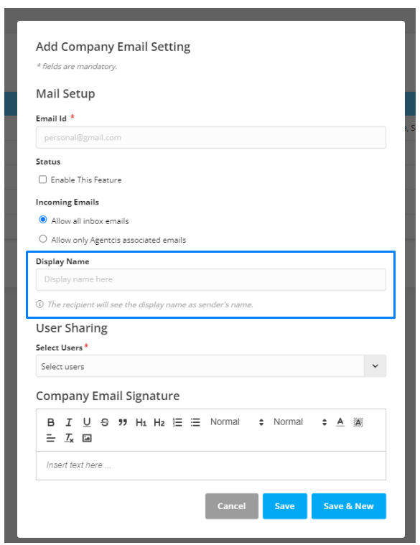Insert a blockquote in the signature
Viewport: 420px width, 545px height.
(x=123, y=422)
